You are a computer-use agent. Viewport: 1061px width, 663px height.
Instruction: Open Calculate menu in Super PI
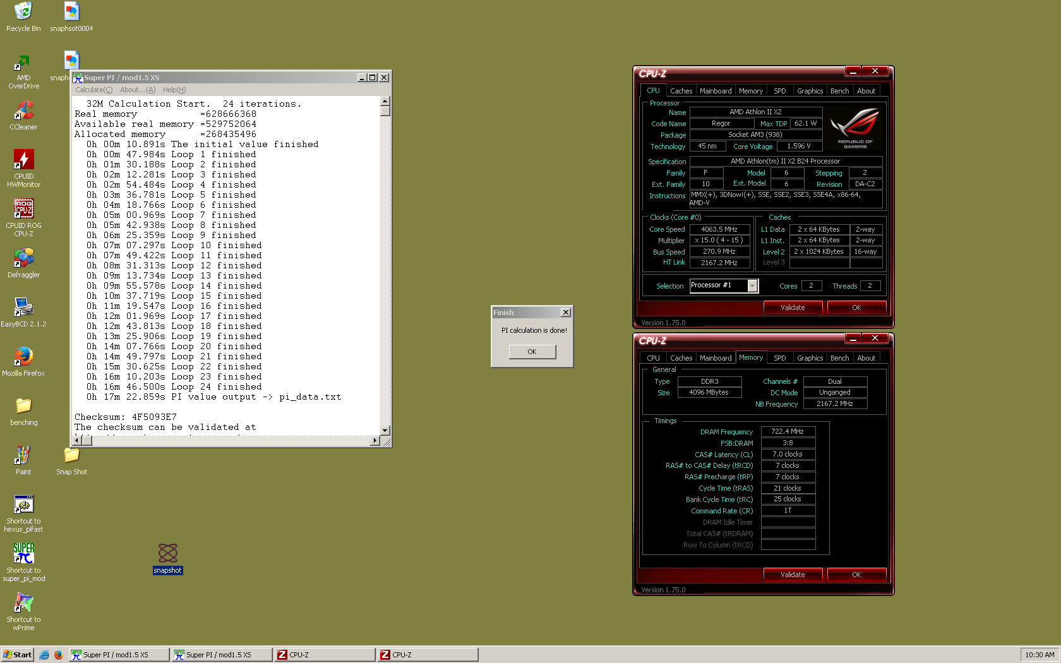point(94,90)
